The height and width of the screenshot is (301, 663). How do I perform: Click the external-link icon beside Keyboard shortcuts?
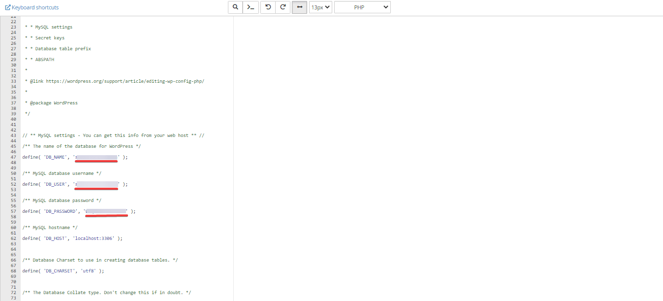coord(8,7)
